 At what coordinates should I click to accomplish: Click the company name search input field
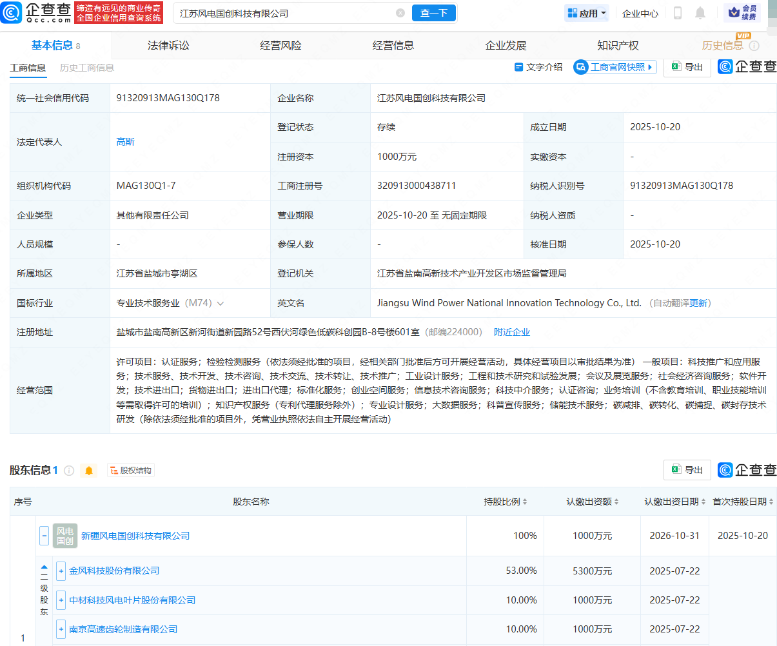point(284,13)
